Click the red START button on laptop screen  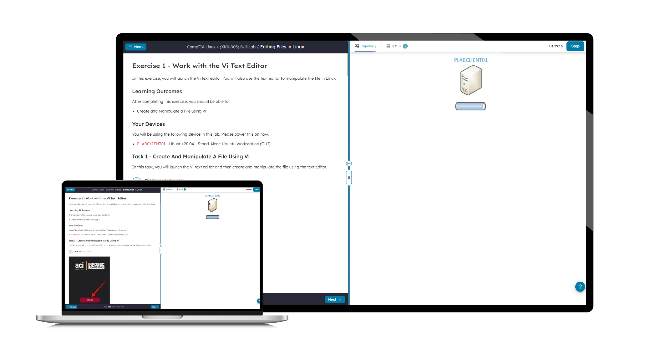tap(90, 300)
